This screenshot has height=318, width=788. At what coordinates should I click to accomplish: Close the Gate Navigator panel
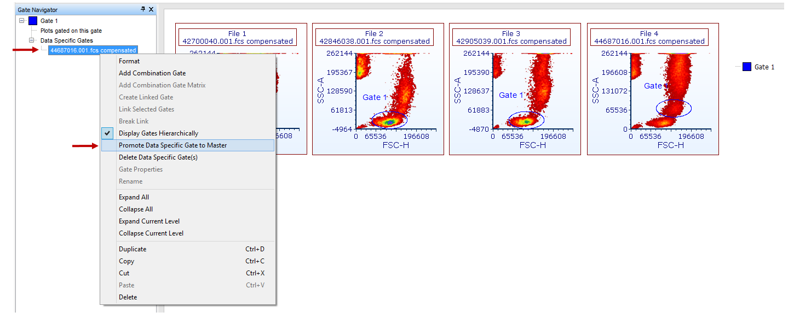click(151, 9)
